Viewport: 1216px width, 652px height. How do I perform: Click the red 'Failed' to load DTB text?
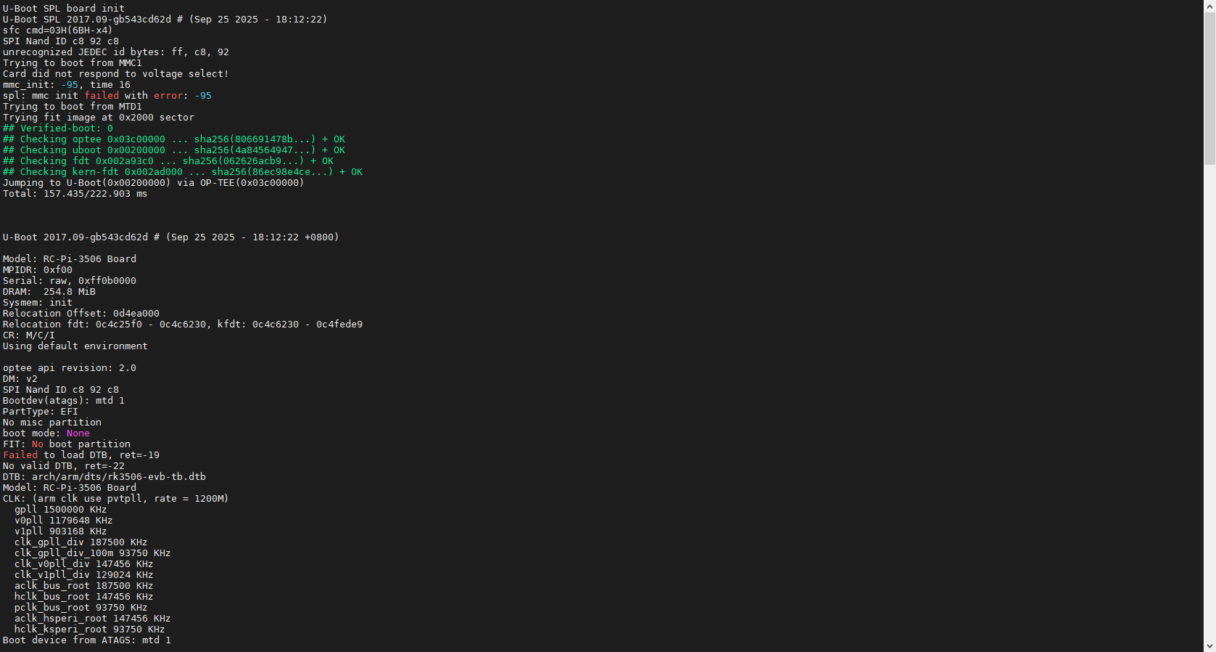(x=20, y=455)
